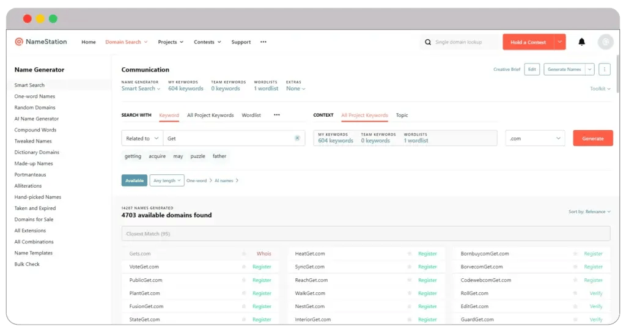The image size is (626, 332).
Task: Open Portmanteaus in the sidebar
Action: tap(30, 175)
